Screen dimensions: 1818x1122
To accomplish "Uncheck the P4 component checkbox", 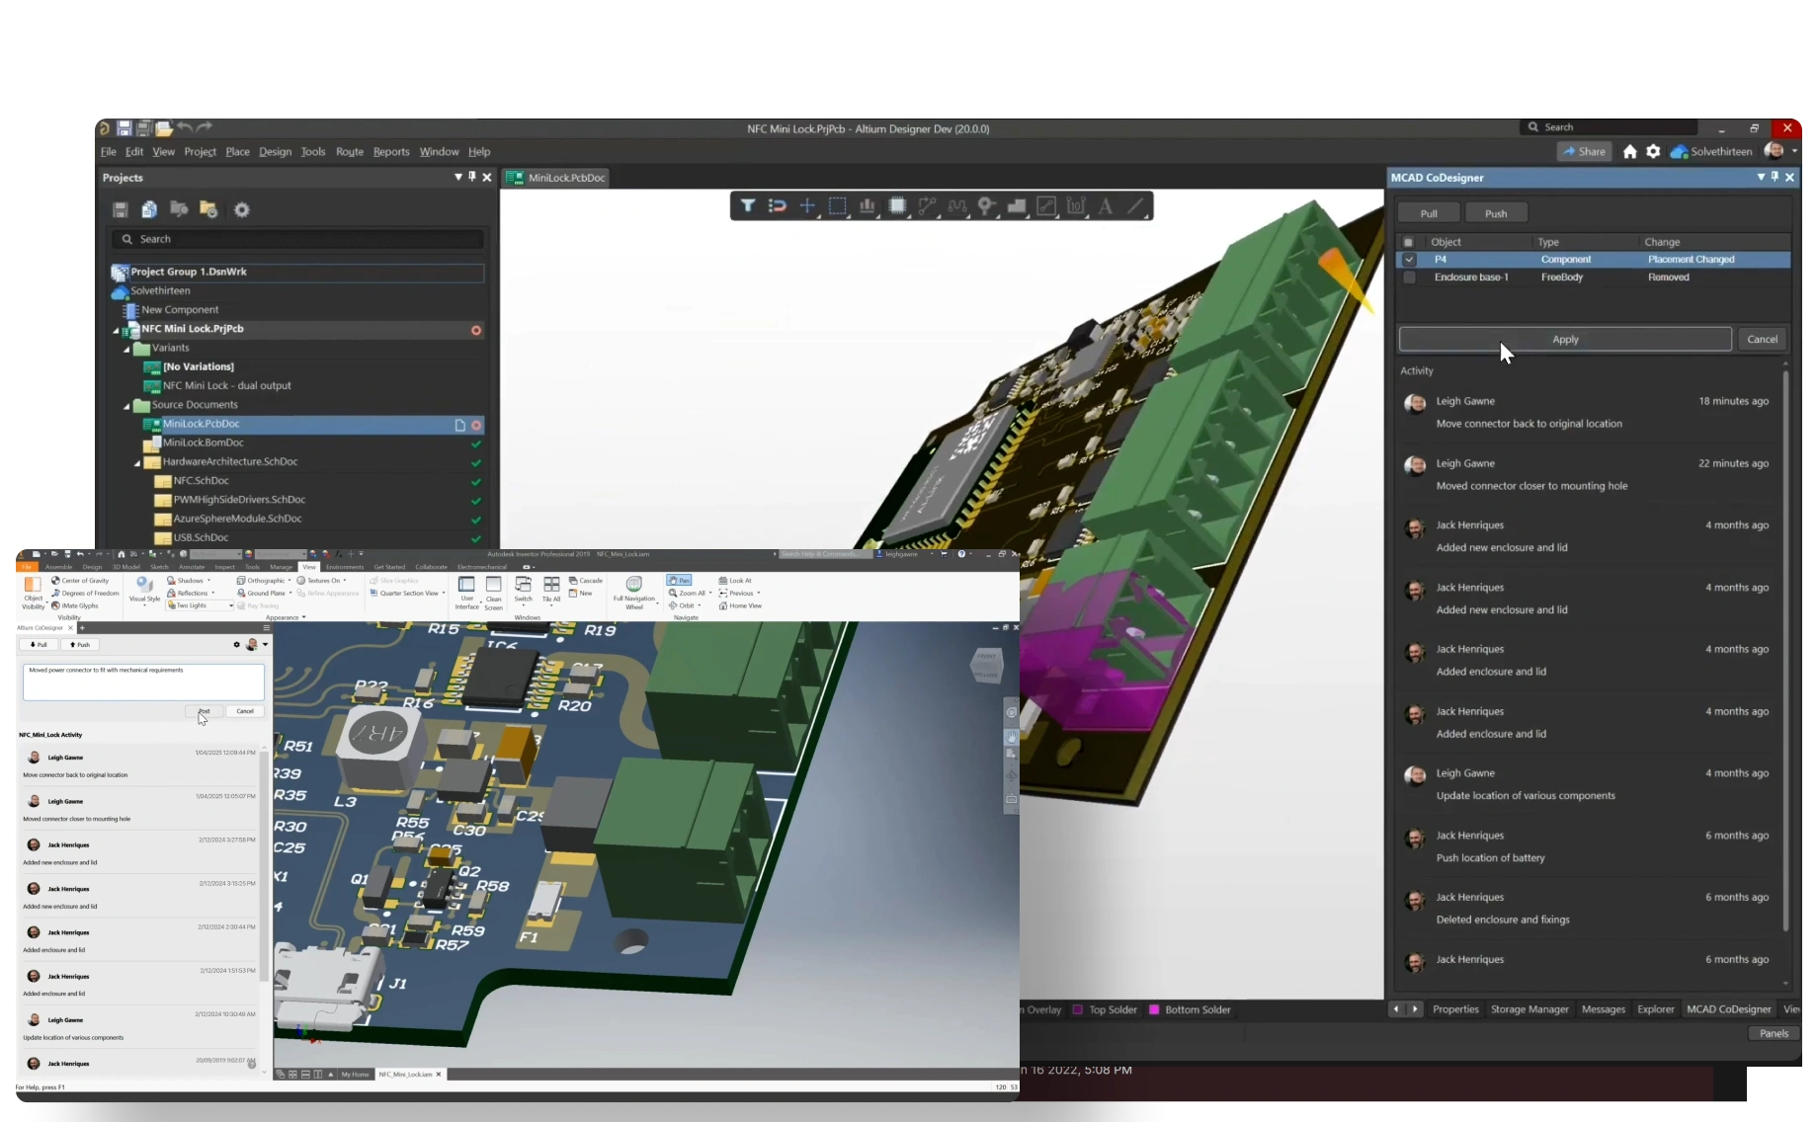I will pos(1409,260).
